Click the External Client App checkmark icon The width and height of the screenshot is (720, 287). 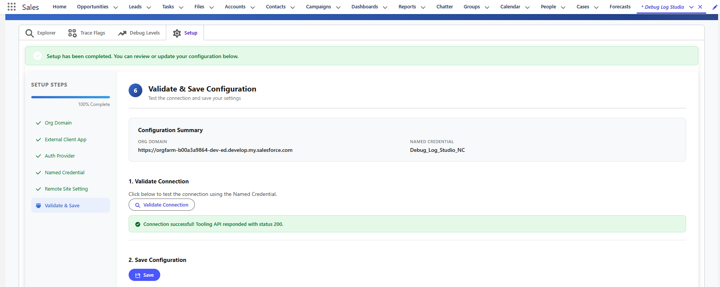point(38,140)
